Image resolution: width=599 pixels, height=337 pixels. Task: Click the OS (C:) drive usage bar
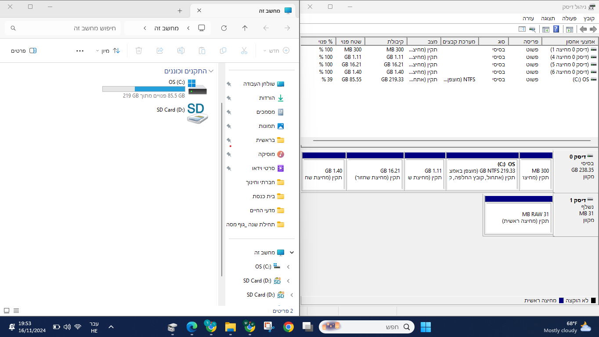[x=144, y=89]
